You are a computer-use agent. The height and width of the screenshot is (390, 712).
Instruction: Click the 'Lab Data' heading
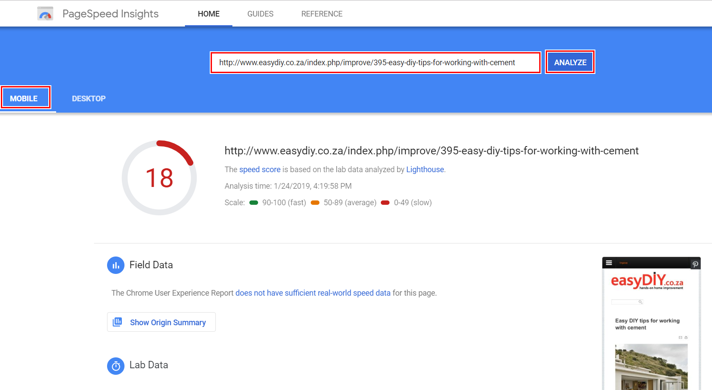[x=148, y=365]
